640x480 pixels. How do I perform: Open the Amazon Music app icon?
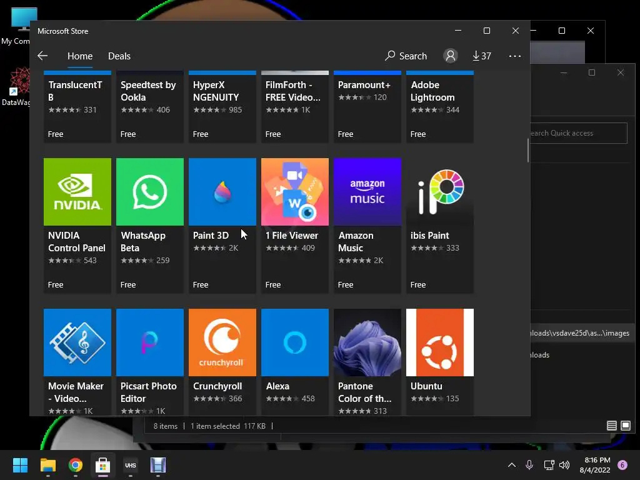367,192
